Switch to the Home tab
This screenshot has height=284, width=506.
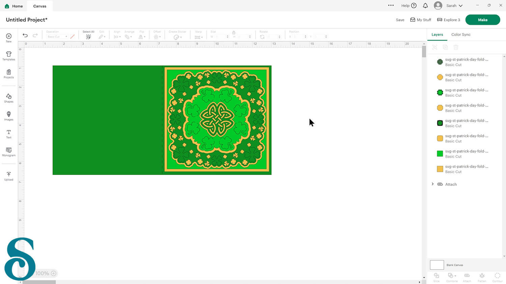14,6
